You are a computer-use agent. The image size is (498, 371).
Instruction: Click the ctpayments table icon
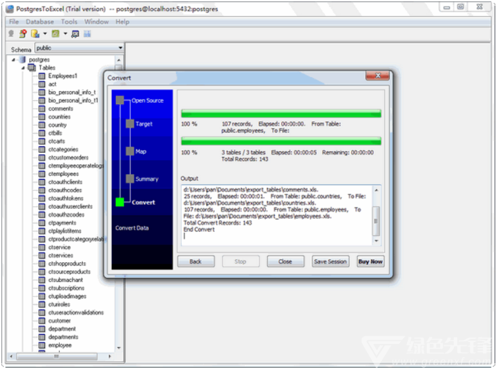tap(41, 223)
